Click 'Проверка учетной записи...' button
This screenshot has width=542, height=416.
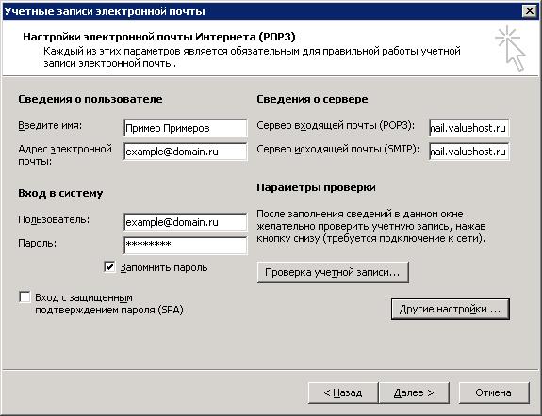point(333,272)
